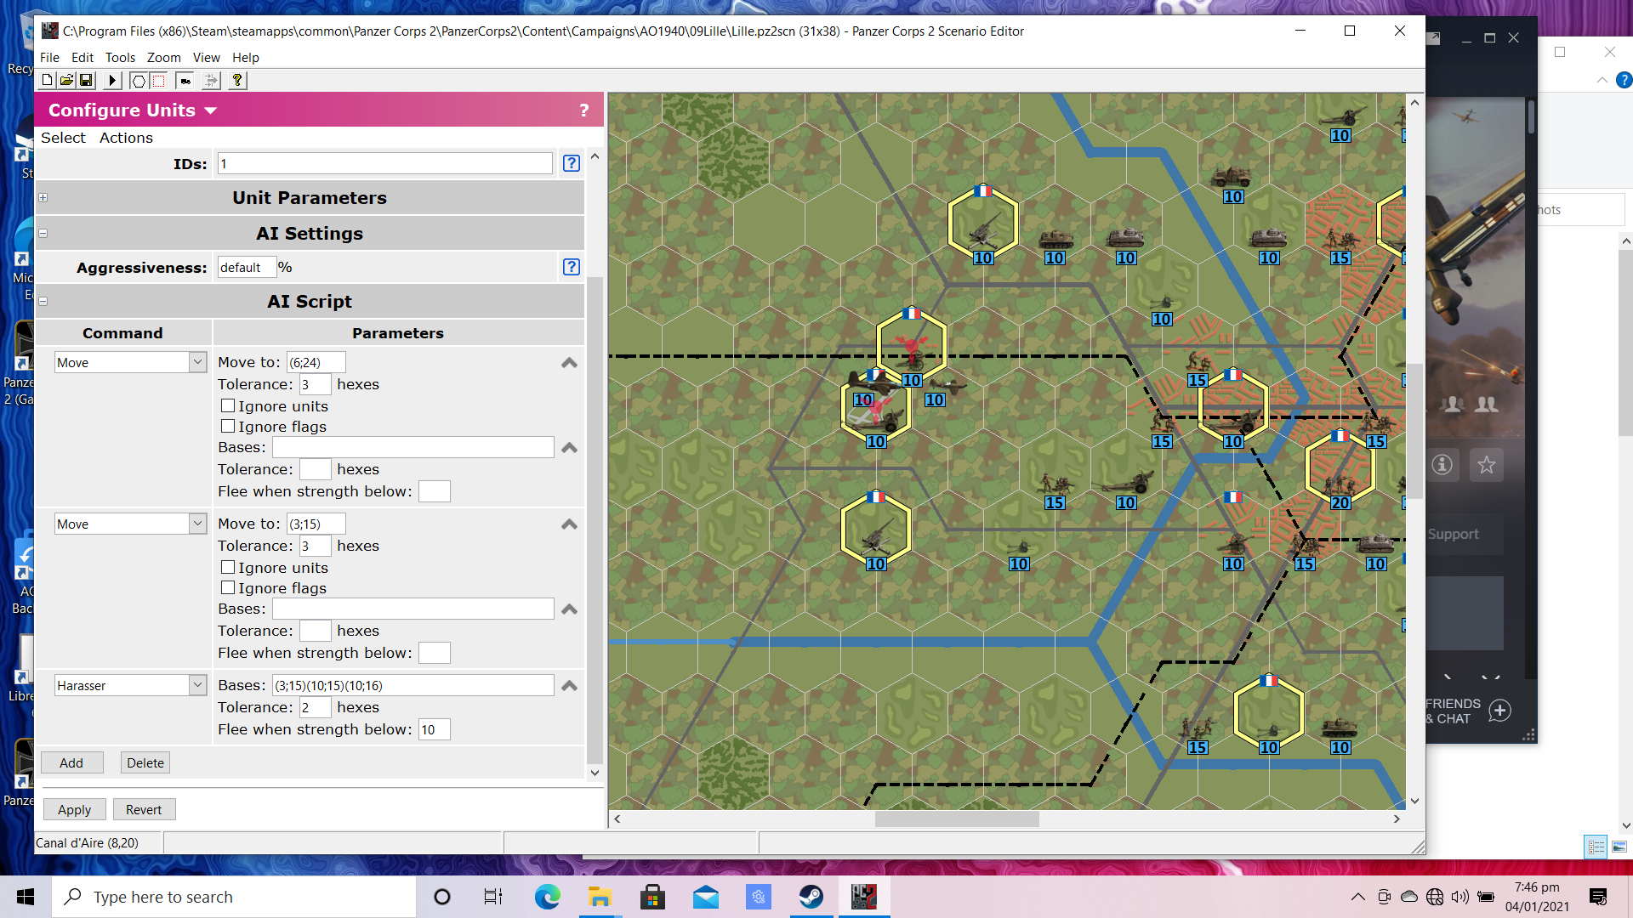Open the Zoom menu
The width and height of the screenshot is (1633, 918).
click(x=163, y=58)
